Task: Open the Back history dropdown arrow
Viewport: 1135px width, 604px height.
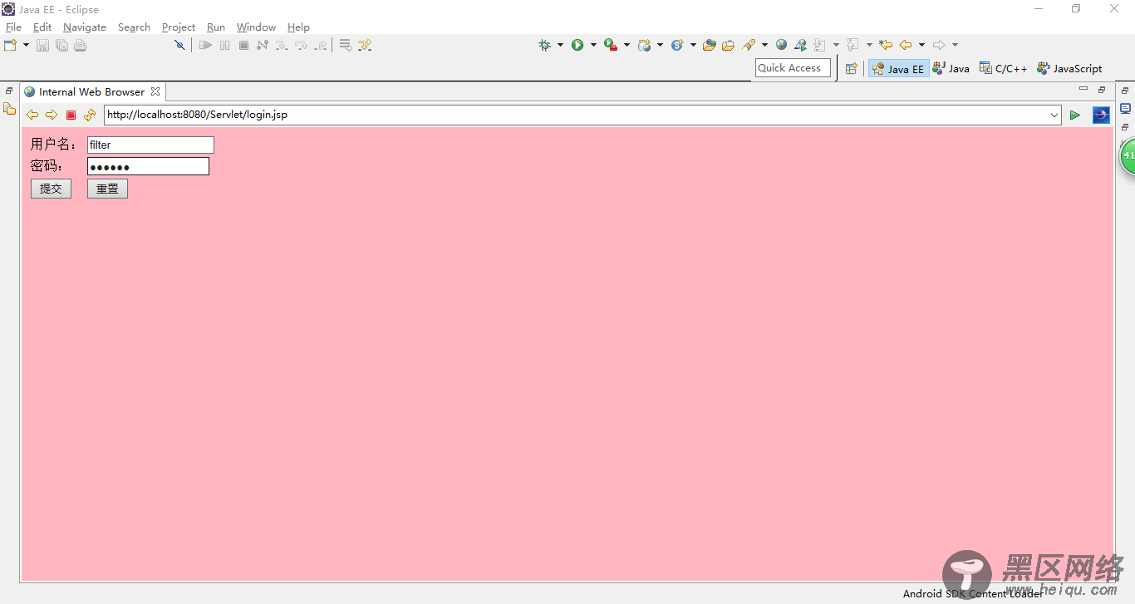Action: click(921, 45)
